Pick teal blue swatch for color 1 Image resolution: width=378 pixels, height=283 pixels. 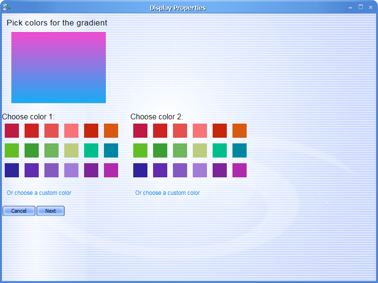pos(111,150)
